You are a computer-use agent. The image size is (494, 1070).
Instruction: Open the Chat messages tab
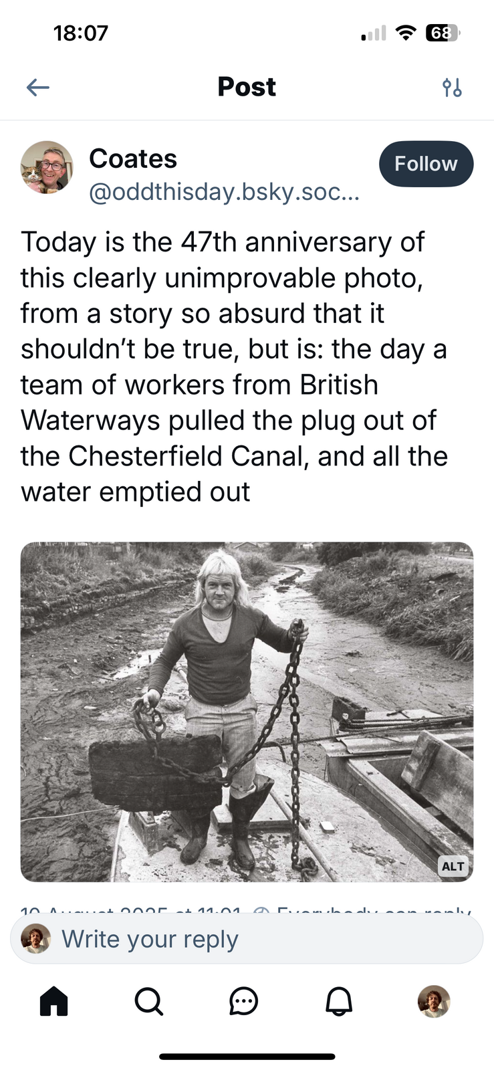click(x=243, y=1001)
